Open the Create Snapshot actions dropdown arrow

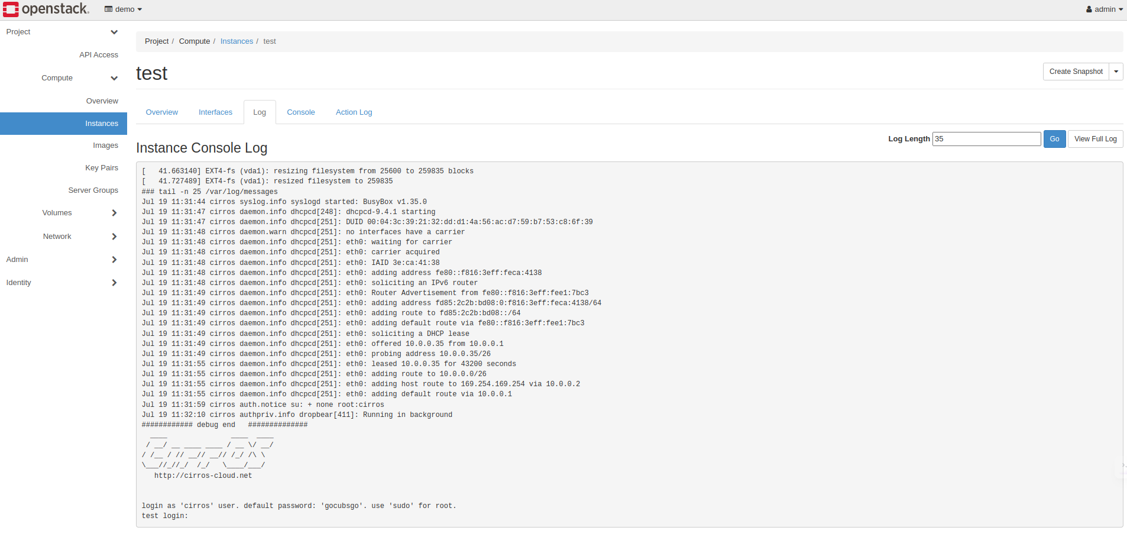coord(1116,72)
